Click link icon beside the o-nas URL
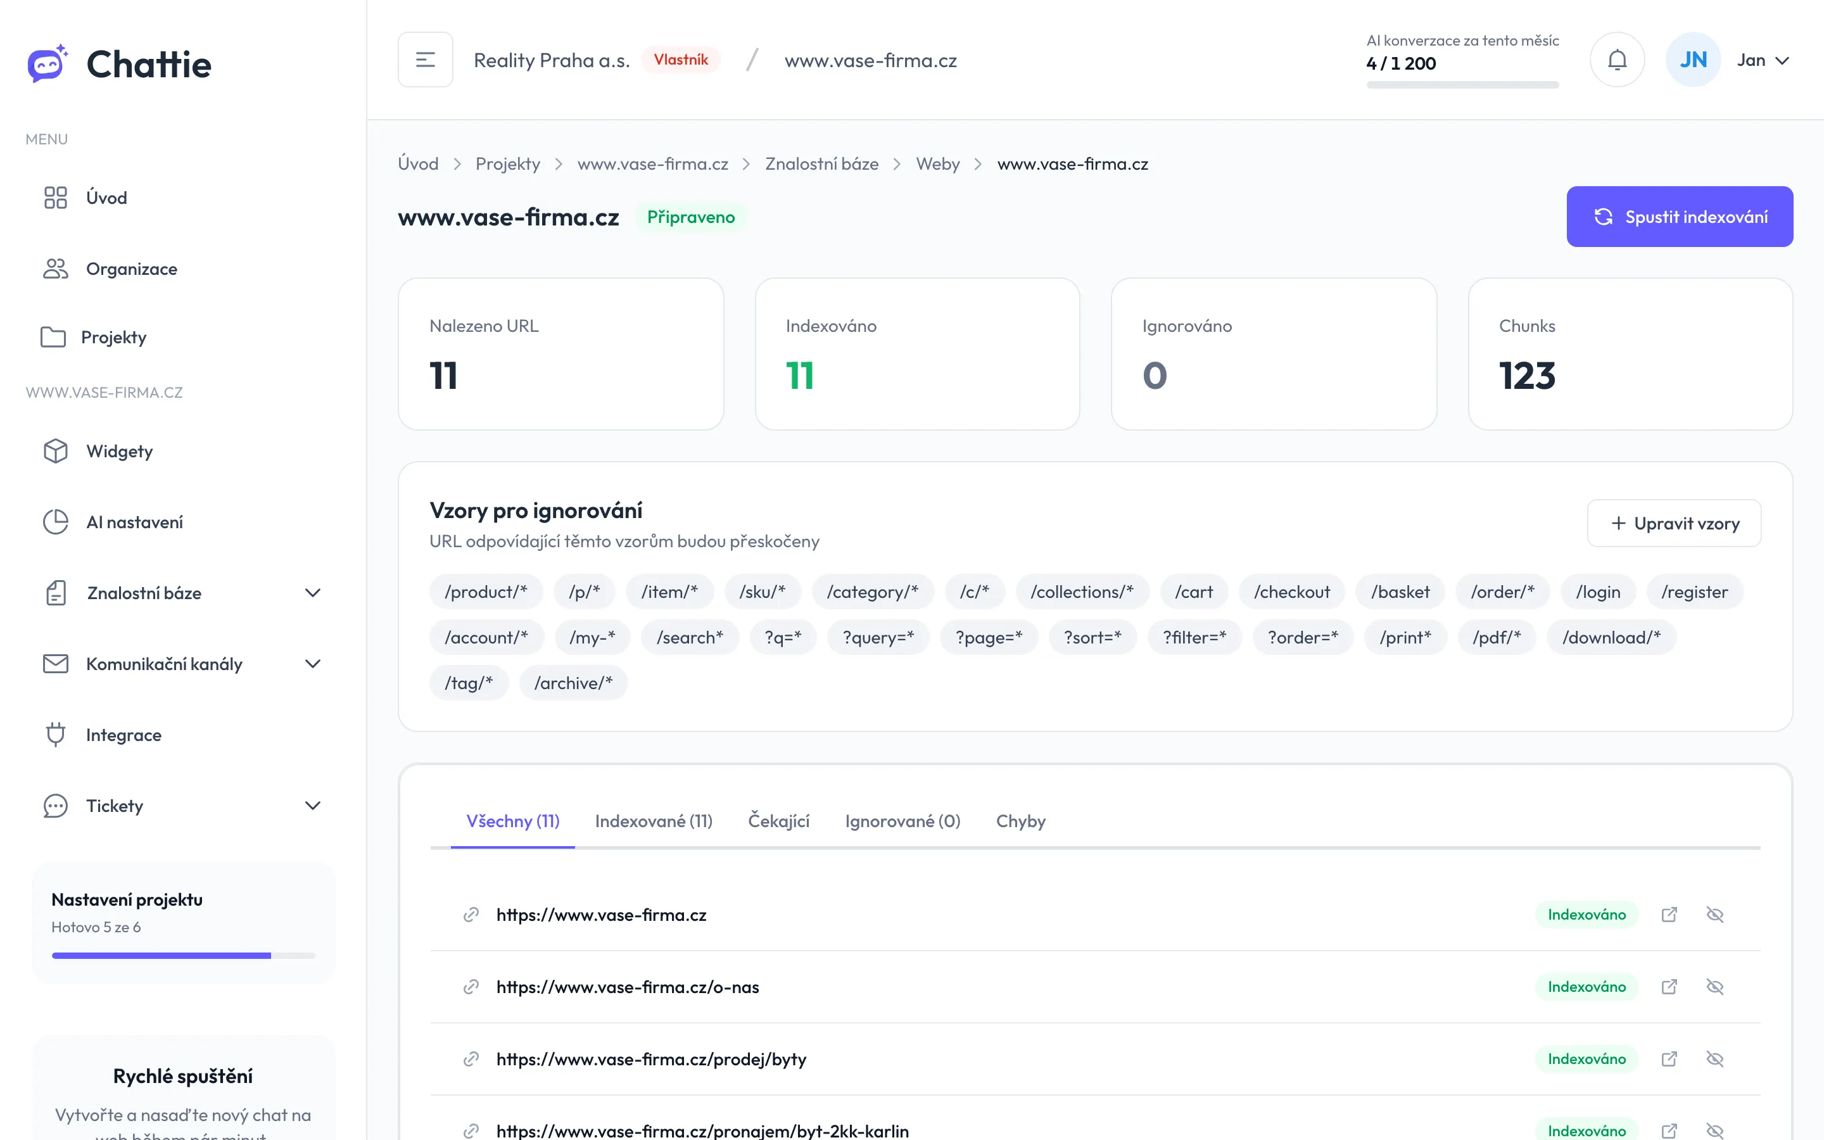The image size is (1824, 1140). (471, 987)
